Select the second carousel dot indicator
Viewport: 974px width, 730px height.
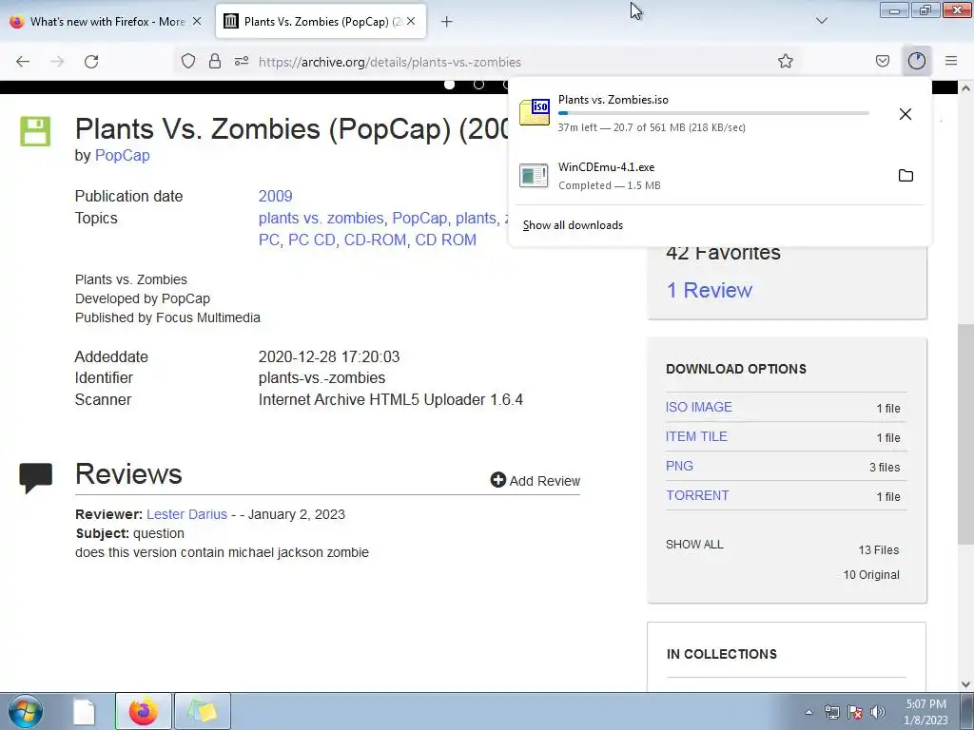[478, 85]
